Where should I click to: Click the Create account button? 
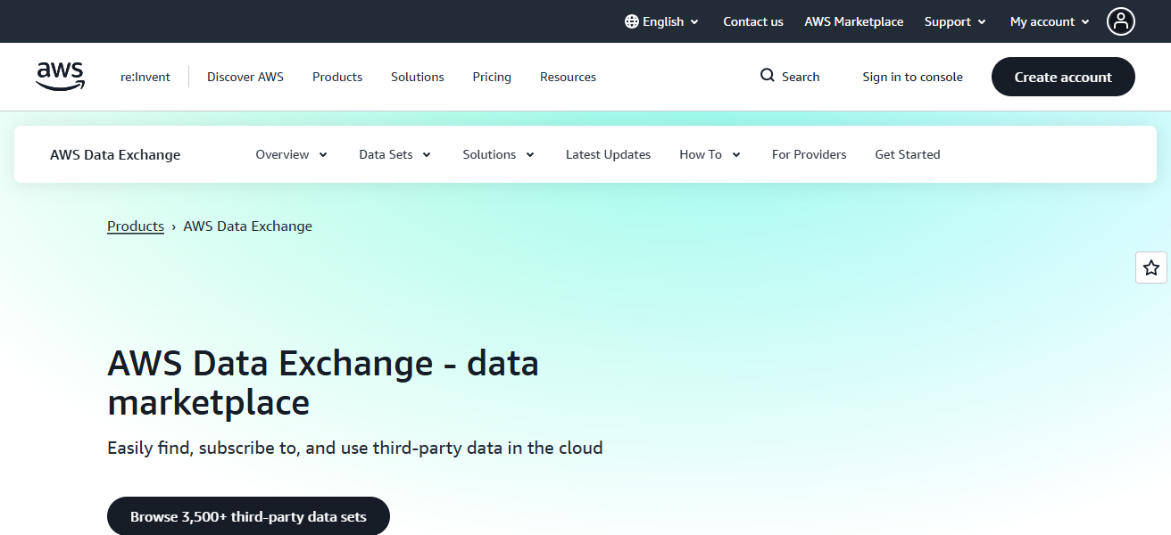(x=1063, y=77)
